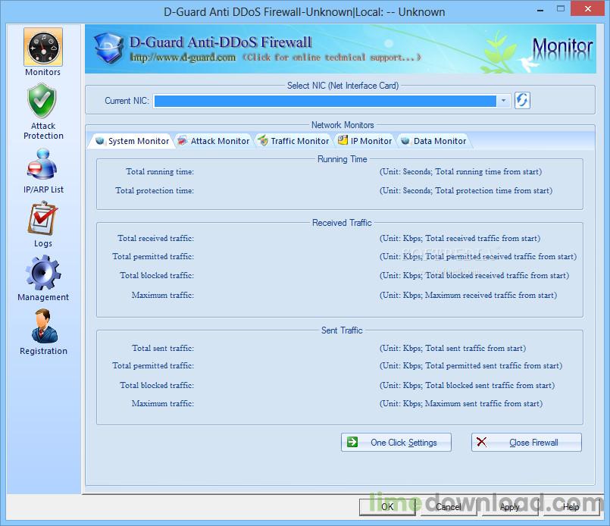
Task: Click the Close Firewall button
Action: click(x=527, y=443)
